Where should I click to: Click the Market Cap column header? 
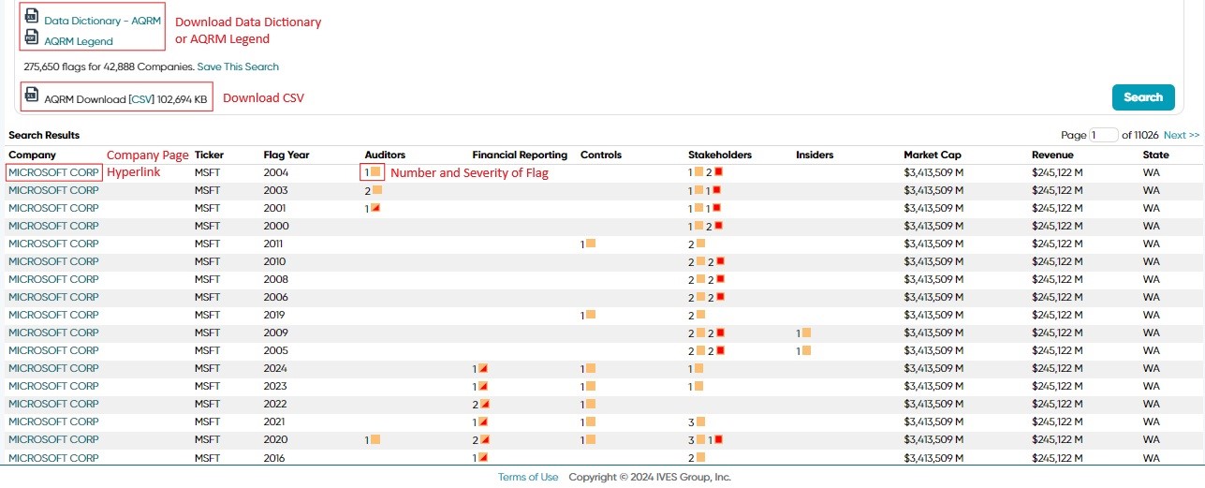tap(931, 155)
